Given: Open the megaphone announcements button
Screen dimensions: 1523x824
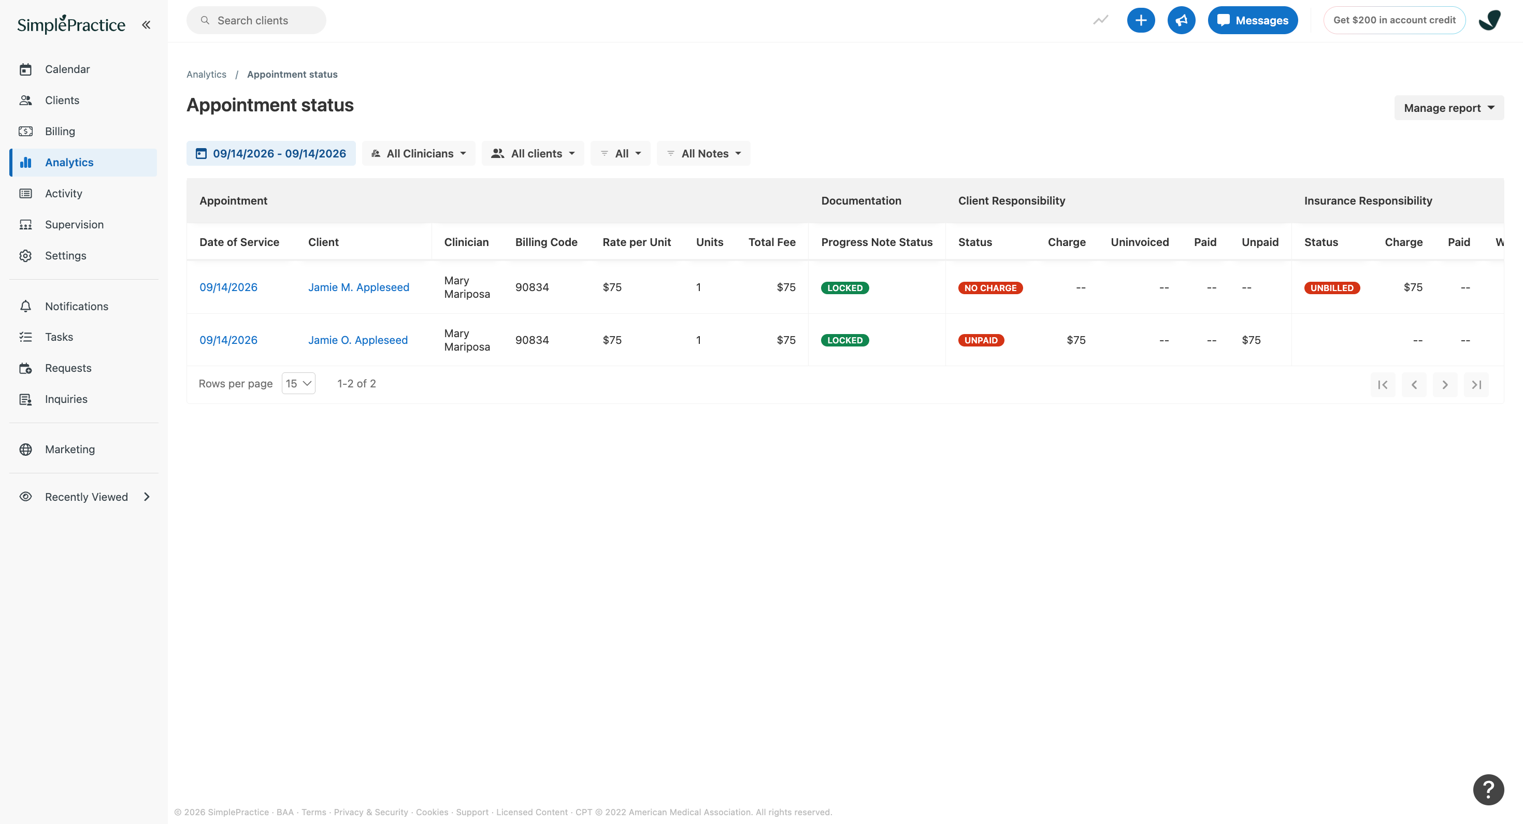Looking at the screenshot, I should [1181, 20].
